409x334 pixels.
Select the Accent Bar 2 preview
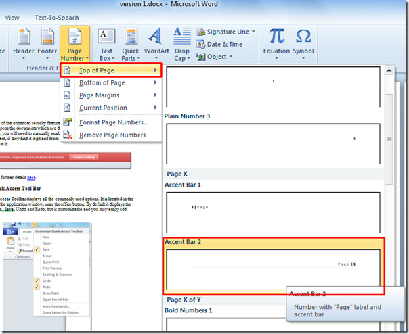point(273,270)
